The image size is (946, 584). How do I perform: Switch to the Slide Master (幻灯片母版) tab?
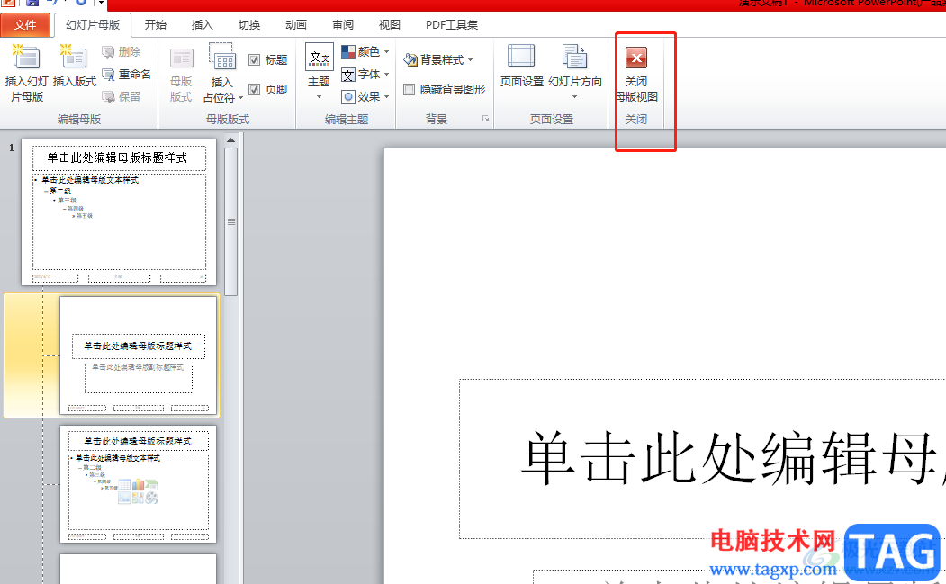(x=93, y=24)
